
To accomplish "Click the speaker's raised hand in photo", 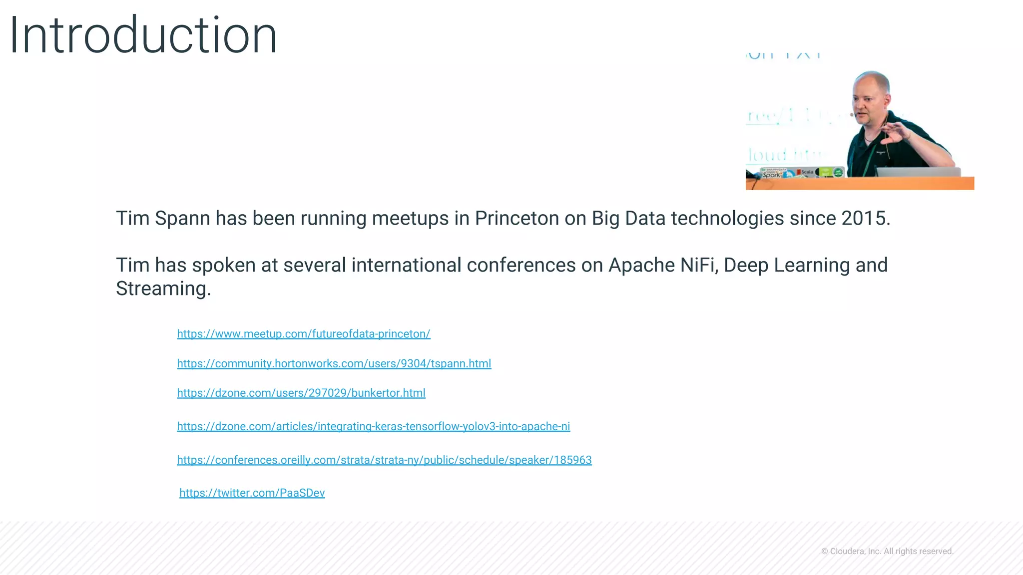I will 896,134.
